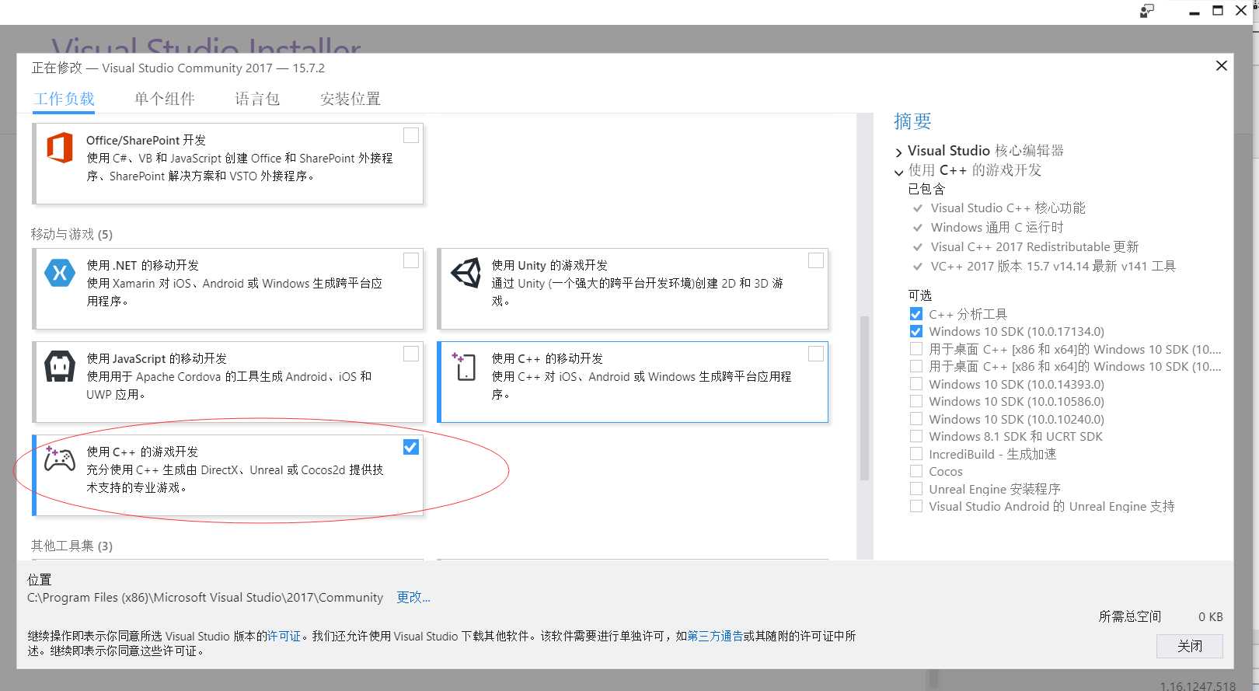Click the workloads list vertical scrollbar thumb
Viewport: 1259px width, 691px height.
[864, 398]
